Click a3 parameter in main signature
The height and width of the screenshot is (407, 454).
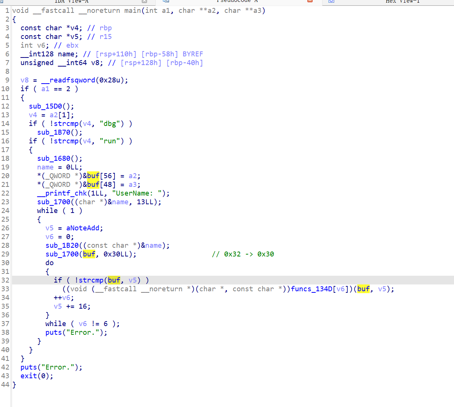click(x=257, y=11)
